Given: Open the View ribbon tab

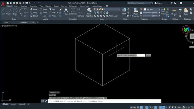Looking at the screenshot, I should [41, 6].
